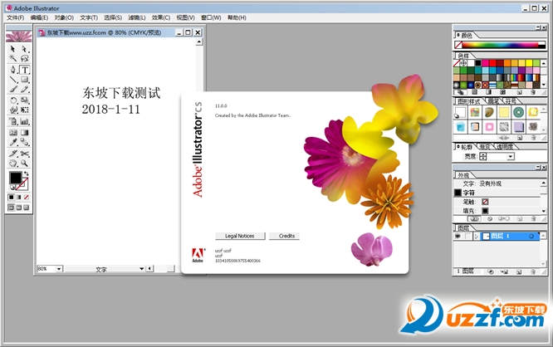Viewport: 553px width, 347px height.
Task: Select the Mesh tool
Action: tap(13, 133)
